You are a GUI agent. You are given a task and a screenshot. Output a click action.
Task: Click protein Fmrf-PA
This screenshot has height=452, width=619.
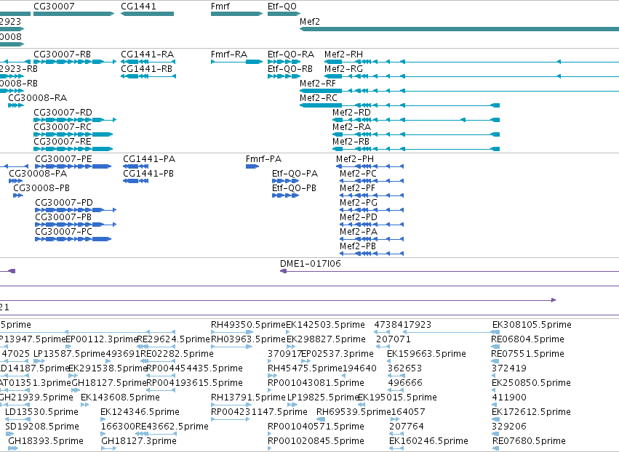click(x=252, y=166)
